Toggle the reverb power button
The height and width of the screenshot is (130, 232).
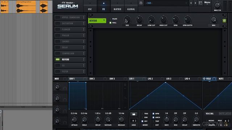coord(224,21)
